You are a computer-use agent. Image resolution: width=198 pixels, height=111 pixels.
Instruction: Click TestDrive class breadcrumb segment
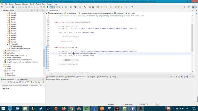tap(118, 13)
